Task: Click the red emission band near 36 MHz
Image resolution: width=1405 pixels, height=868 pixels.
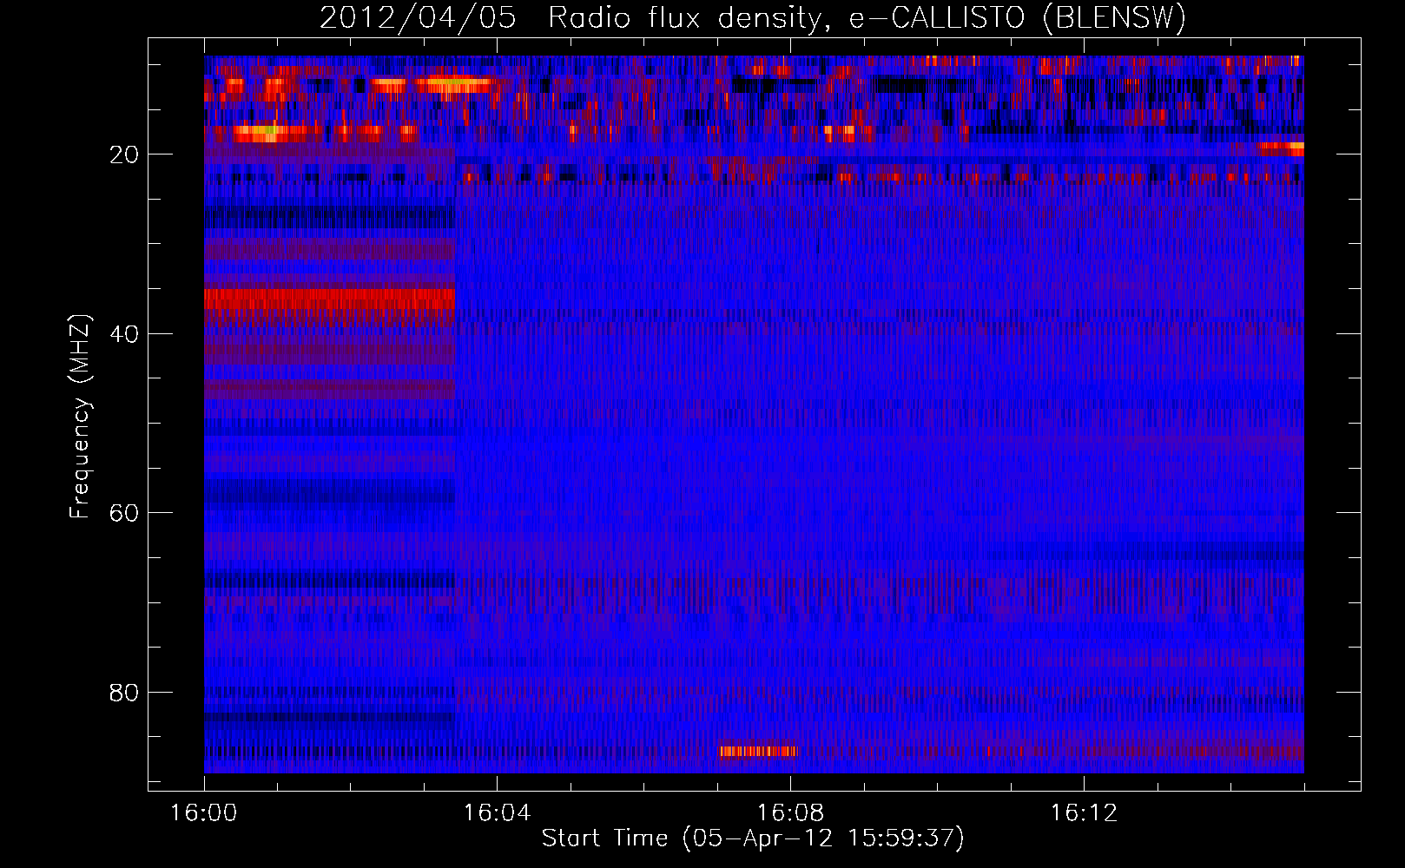Action: [x=329, y=299]
